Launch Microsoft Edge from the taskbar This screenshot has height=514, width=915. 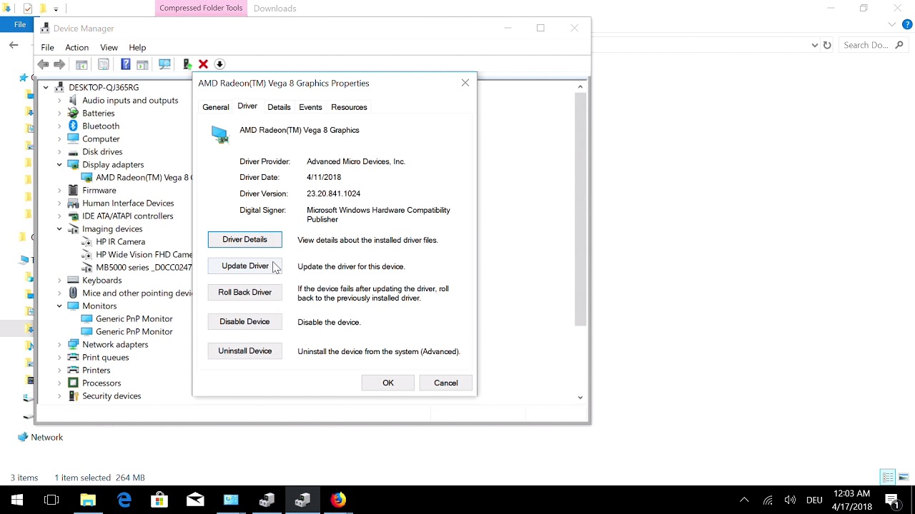(124, 500)
